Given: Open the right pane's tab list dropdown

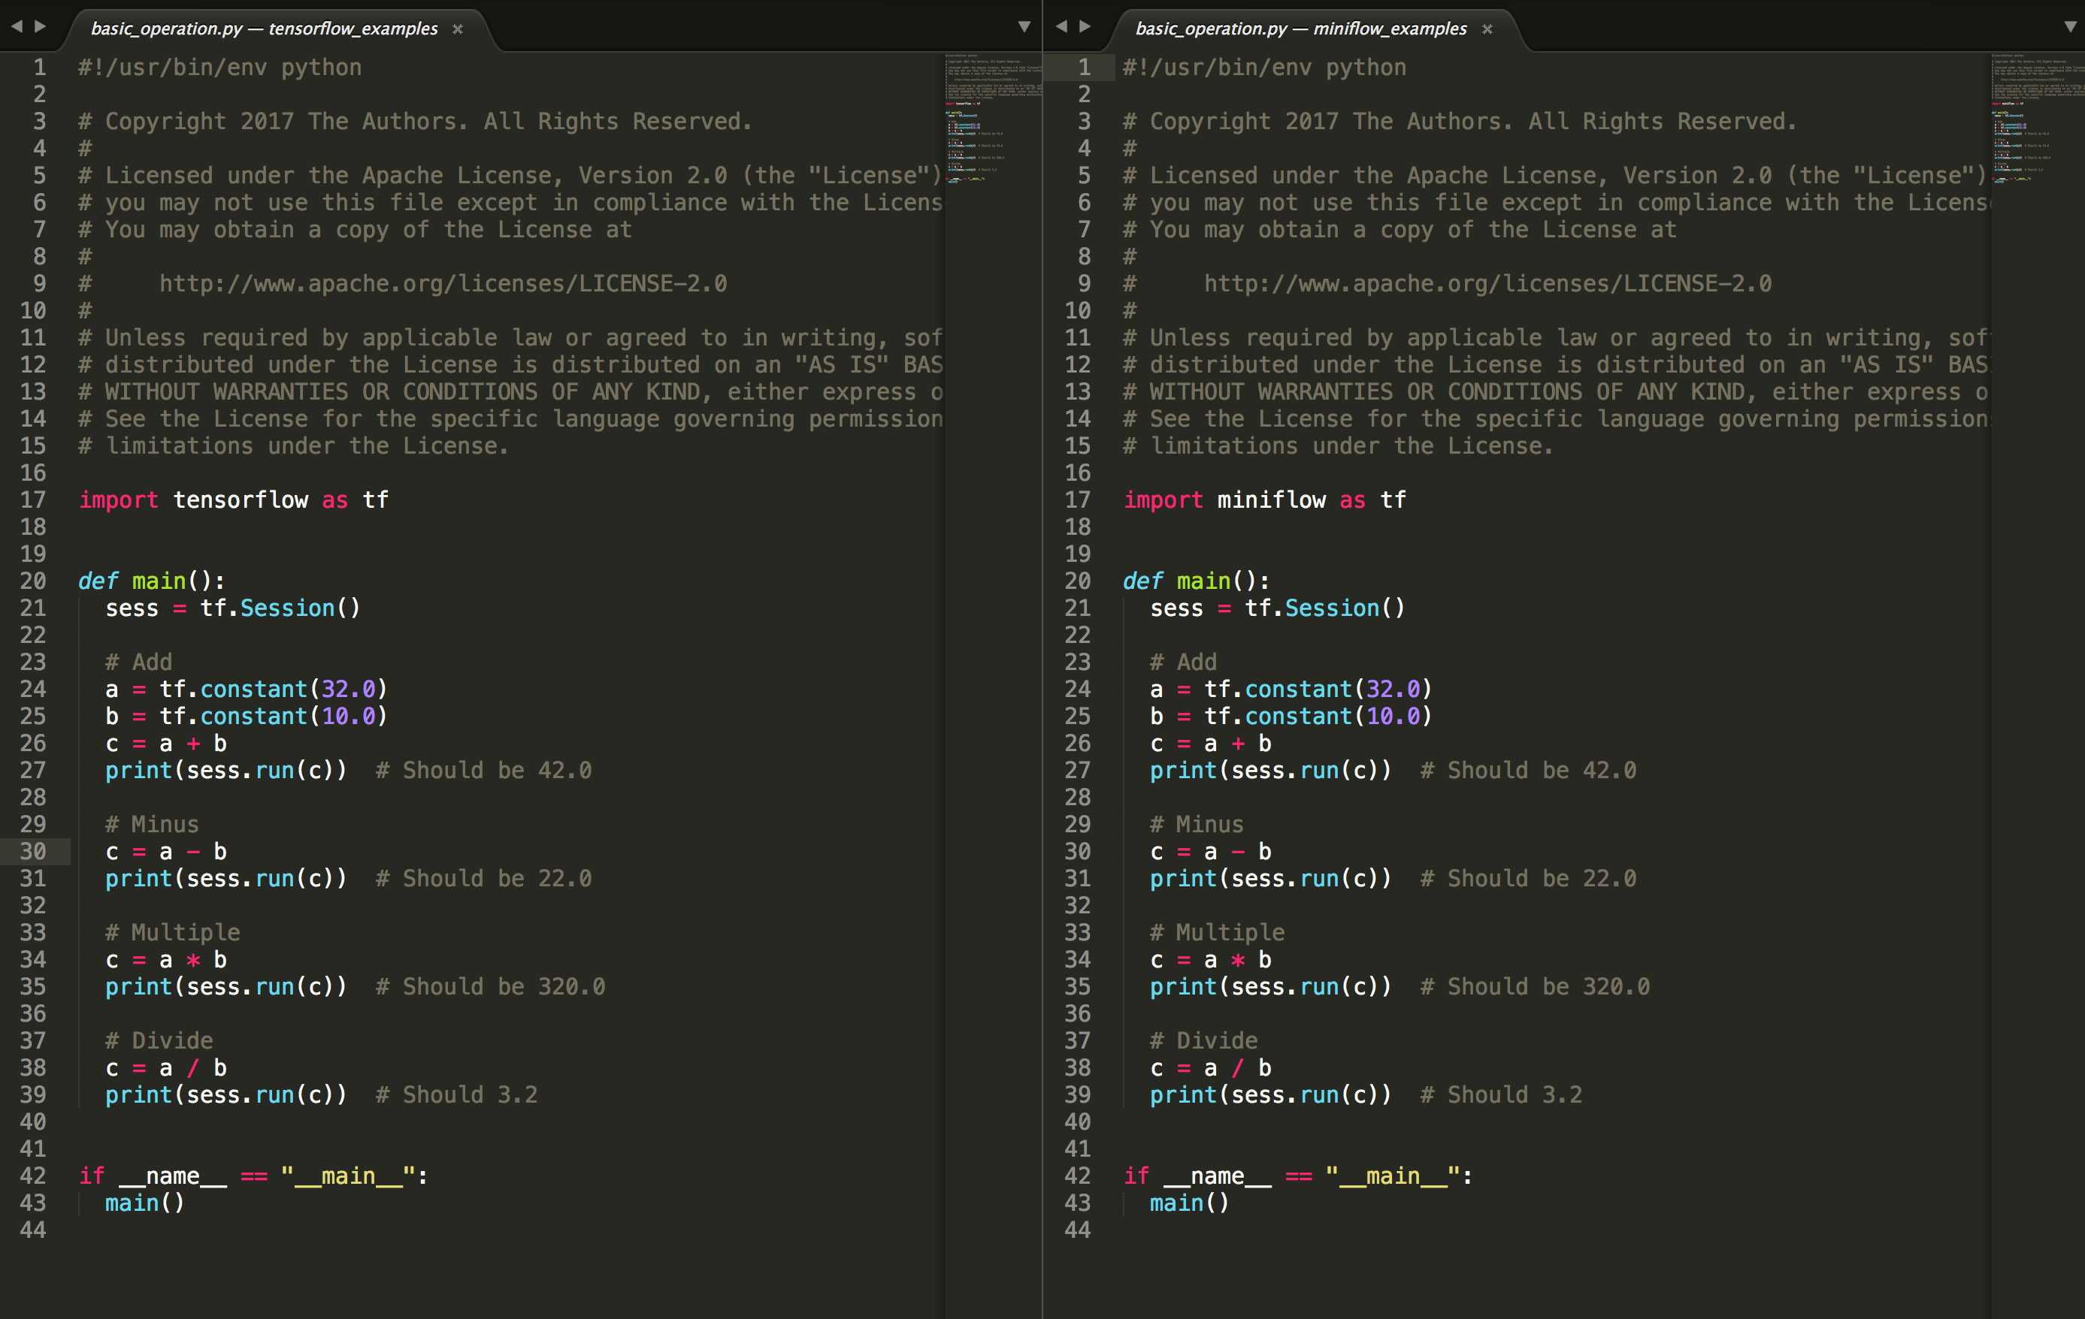Looking at the screenshot, I should (2069, 27).
